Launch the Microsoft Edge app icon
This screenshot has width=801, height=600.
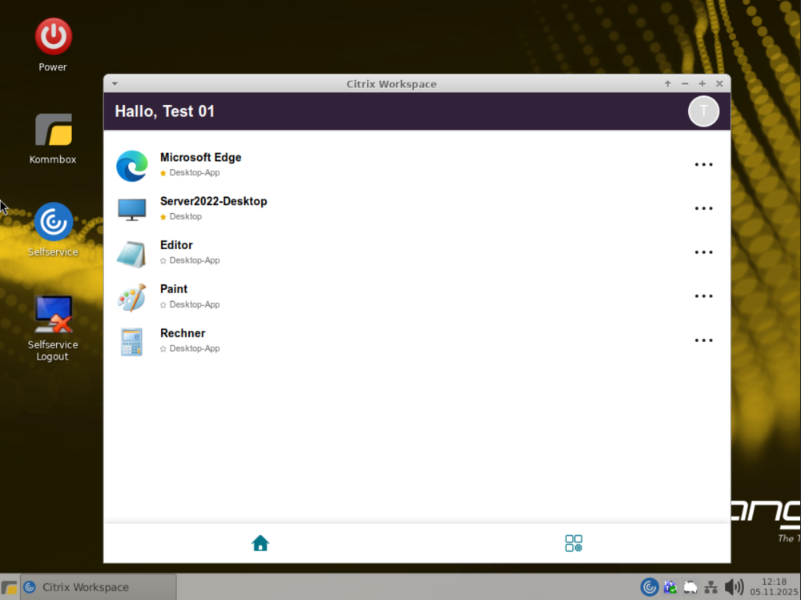pos(131,166)
